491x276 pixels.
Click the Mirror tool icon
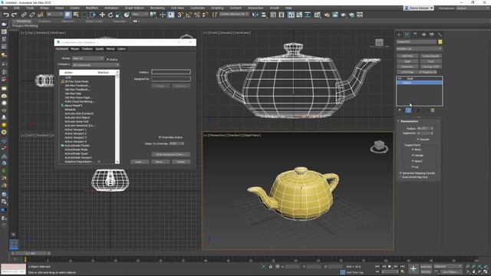[255, 15]
